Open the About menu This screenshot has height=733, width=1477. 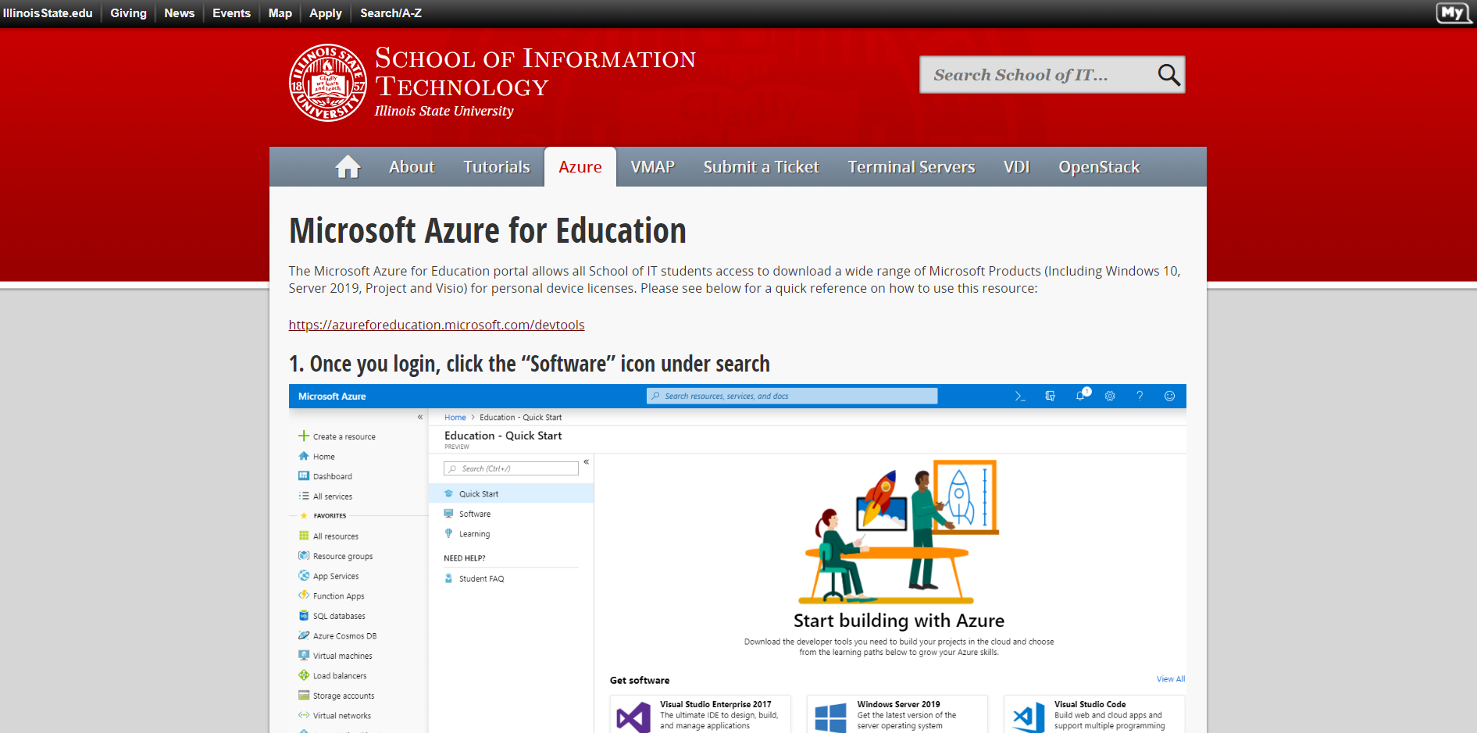(412, 167)
